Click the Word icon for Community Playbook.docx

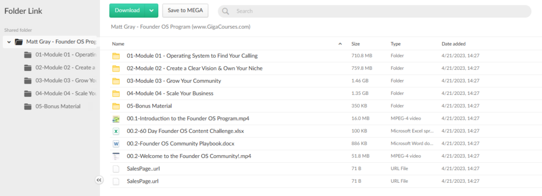116,144
